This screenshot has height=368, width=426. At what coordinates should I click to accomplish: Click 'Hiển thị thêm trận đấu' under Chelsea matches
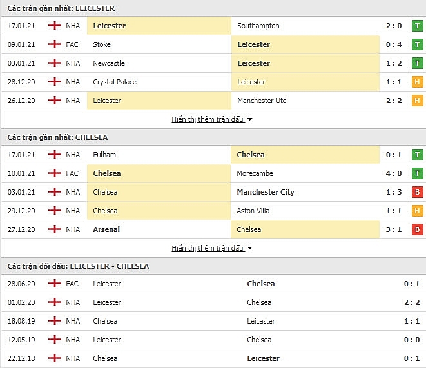208,248
